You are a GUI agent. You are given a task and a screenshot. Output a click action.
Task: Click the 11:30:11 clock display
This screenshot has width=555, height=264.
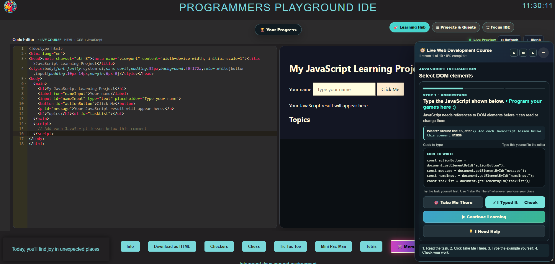(x=537, y=6)
